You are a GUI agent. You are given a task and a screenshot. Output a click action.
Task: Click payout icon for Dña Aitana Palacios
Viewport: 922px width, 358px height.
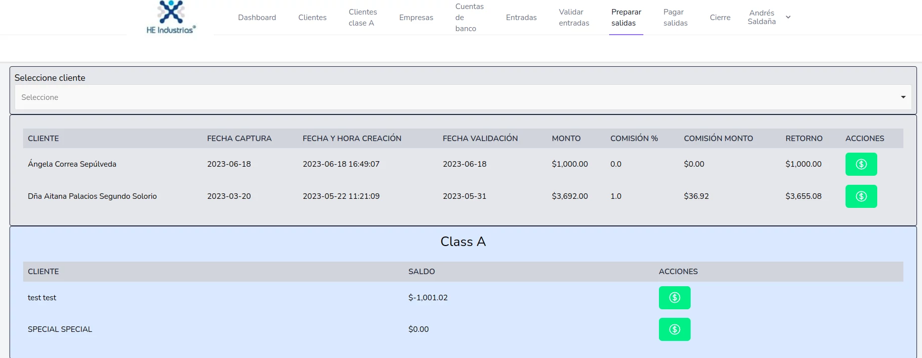pos(861,196)
